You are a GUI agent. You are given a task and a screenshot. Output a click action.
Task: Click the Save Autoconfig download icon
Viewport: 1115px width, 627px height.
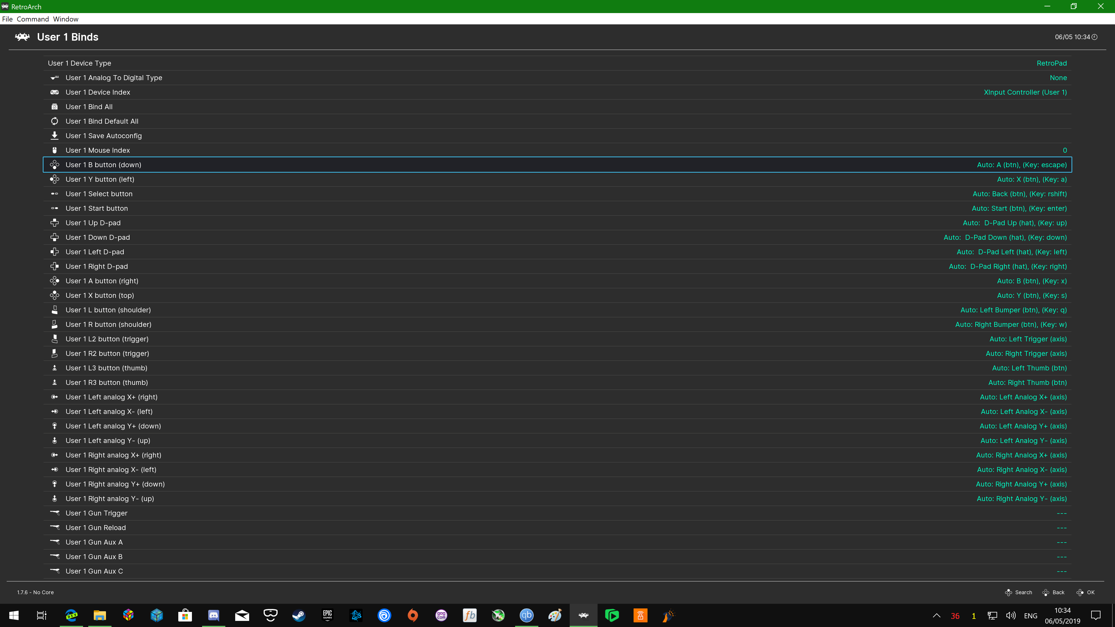pos(55,136)
